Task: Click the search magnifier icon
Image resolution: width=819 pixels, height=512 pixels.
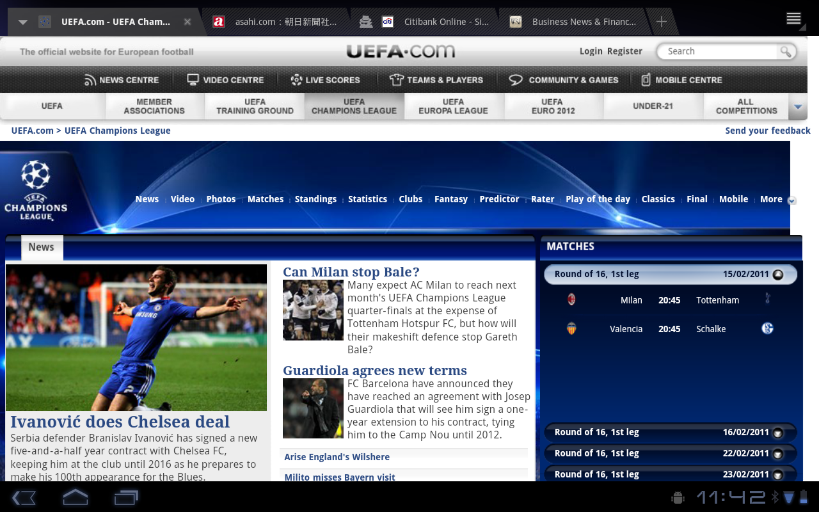Action: coord(785,52)
